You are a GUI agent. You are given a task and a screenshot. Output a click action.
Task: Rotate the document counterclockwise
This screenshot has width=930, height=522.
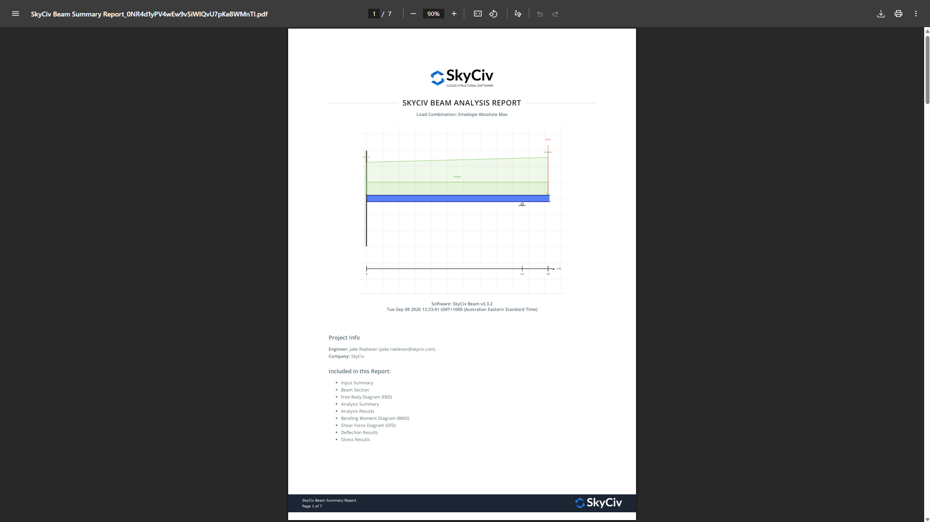pos(493,14)
